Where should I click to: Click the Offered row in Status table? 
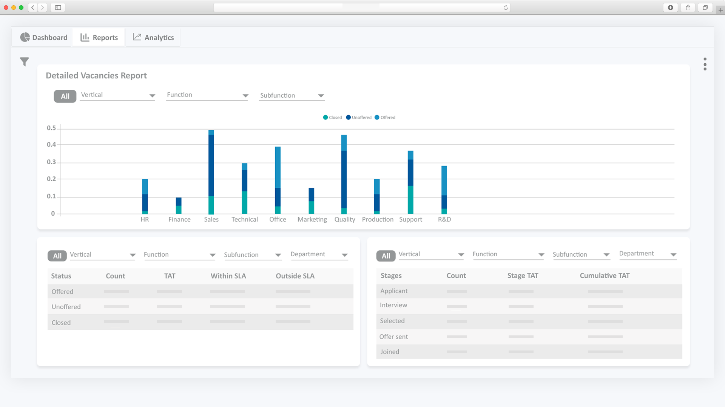[x=62, y=291]
